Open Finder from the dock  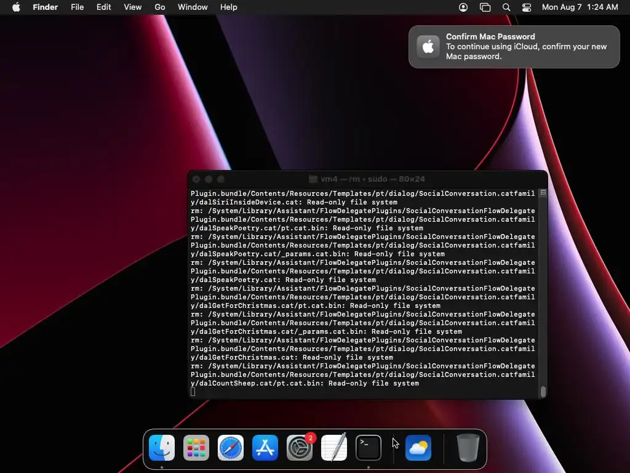162,447
